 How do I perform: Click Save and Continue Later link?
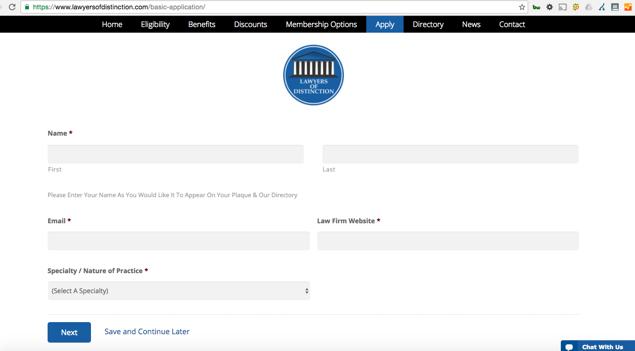147,331
